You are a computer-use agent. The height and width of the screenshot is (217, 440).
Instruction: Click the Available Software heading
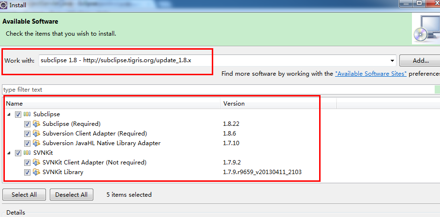click(x=30, y=22)
